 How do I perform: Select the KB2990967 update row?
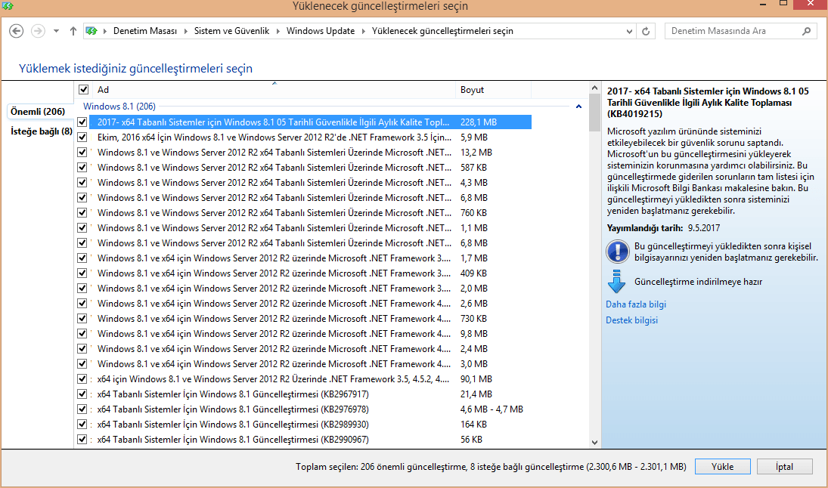311,440
